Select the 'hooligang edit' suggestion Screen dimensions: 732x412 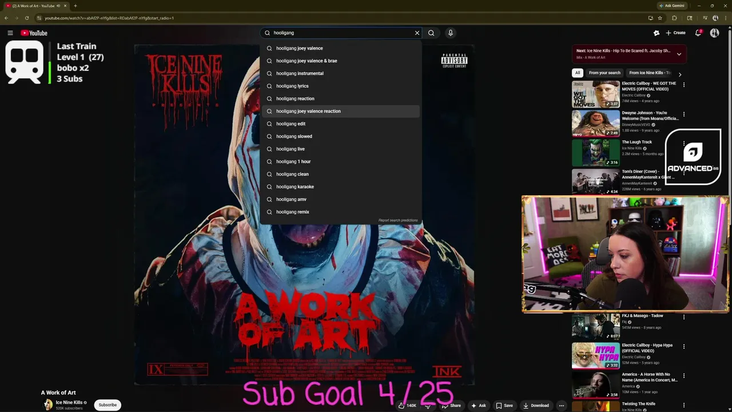coord(340,124)
